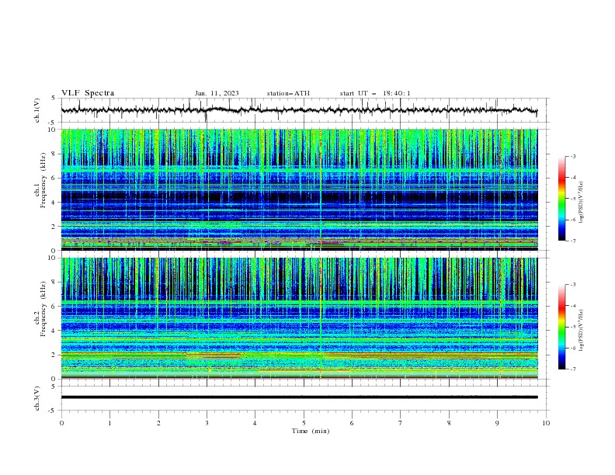Viewport: 615px width, 475px height.
Task: Click inside the ch.1 spectrogram plot
Action: pyautogui.click(x=299, y=189)
